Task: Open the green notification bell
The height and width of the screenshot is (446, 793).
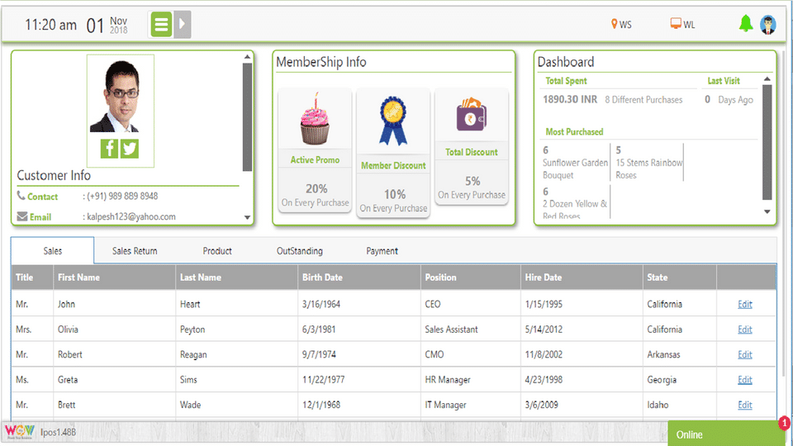Action: (x=746, y=24)
